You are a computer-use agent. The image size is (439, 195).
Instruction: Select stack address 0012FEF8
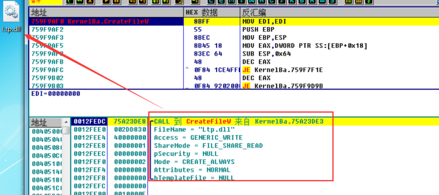tap(90, 178)
